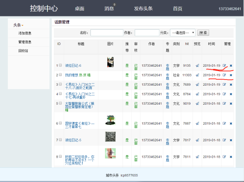Open 消息 messages in the top navigation
244x182 pixels.
[109, 8]
